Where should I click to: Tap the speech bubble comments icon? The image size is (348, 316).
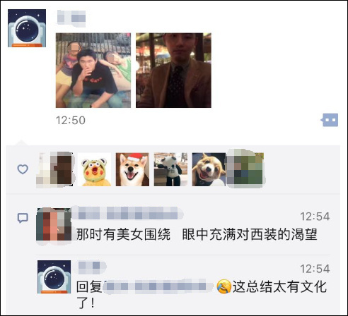(23, 218)
